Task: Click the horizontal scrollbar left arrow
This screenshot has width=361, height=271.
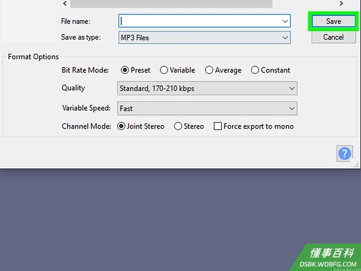Action: (x=65, y=3)
